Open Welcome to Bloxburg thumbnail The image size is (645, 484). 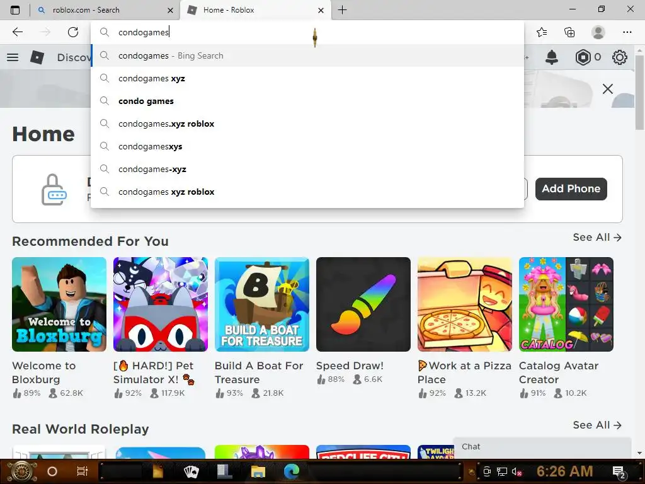tap(59, 304)
